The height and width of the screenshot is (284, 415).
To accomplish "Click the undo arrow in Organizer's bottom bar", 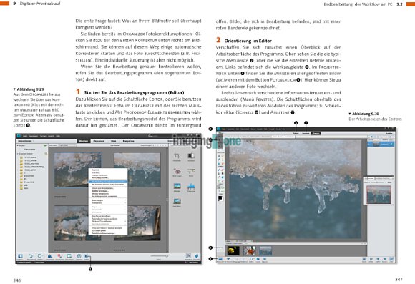I will click(x=31, y=256).
